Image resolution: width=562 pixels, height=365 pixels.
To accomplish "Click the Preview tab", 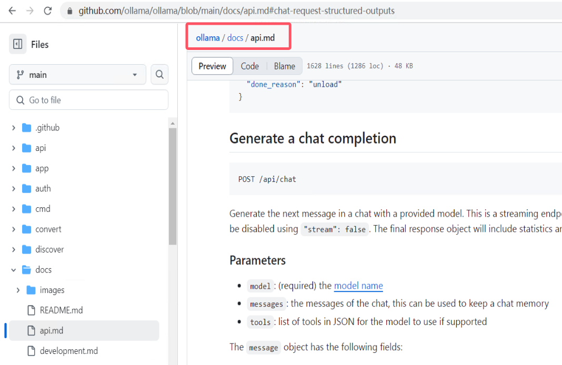I will 212,66.
